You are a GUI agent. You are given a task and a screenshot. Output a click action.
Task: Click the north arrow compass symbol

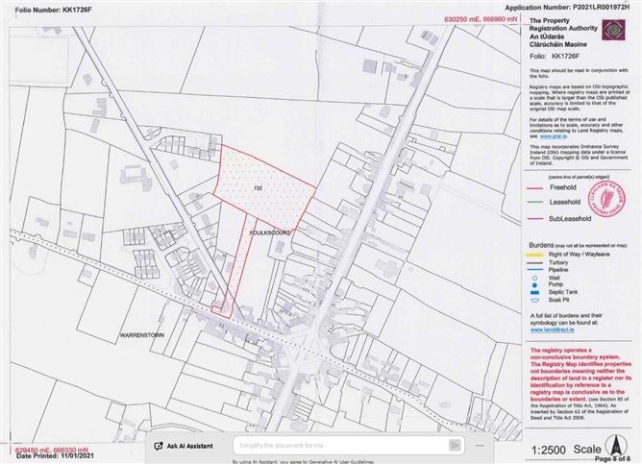click(614, 446)
